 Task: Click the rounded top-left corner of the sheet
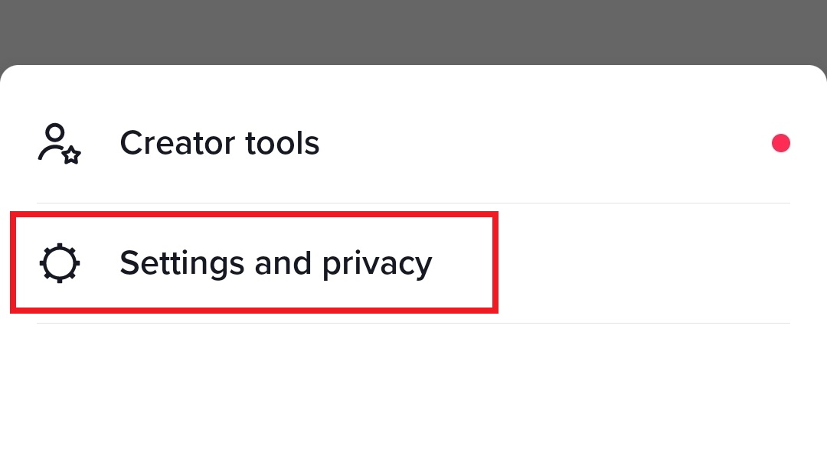(9, 73)
